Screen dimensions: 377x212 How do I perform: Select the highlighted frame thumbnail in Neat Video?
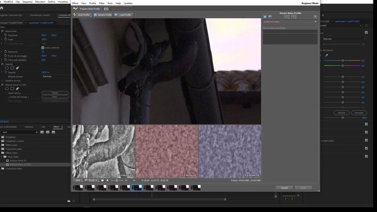click(137, 187)
